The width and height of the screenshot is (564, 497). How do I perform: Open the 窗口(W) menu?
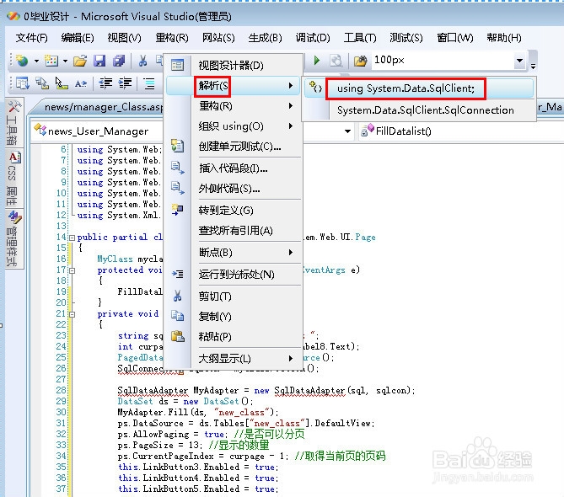point(454,37)
